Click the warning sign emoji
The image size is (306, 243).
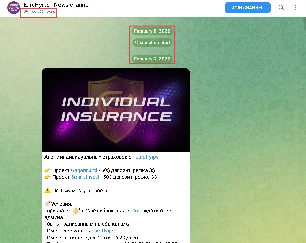click(47, 190)
